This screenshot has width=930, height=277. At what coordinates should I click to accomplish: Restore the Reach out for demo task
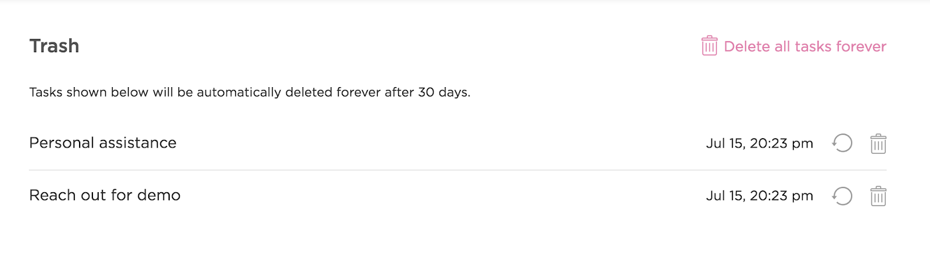[842, 196]
